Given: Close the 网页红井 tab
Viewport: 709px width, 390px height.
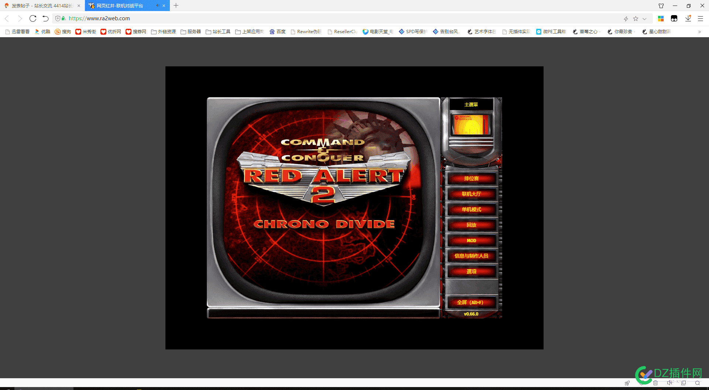Looking at the screenshot, I should 164,6.
